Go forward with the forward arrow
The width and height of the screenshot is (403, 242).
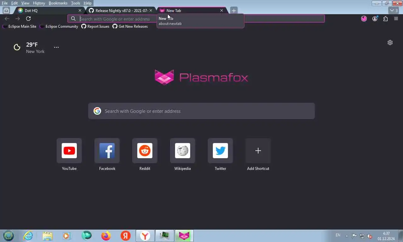click(x=18, y=19)
